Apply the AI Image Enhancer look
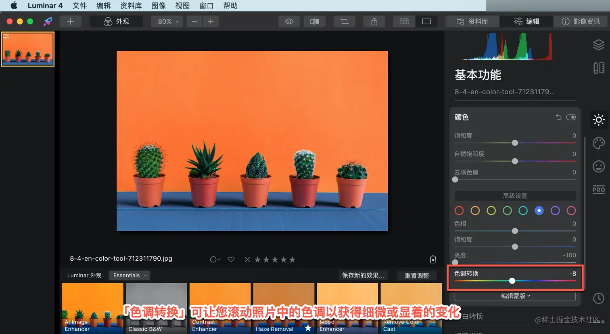The width and height of the screenshot is (610, 334). point(93,308)
